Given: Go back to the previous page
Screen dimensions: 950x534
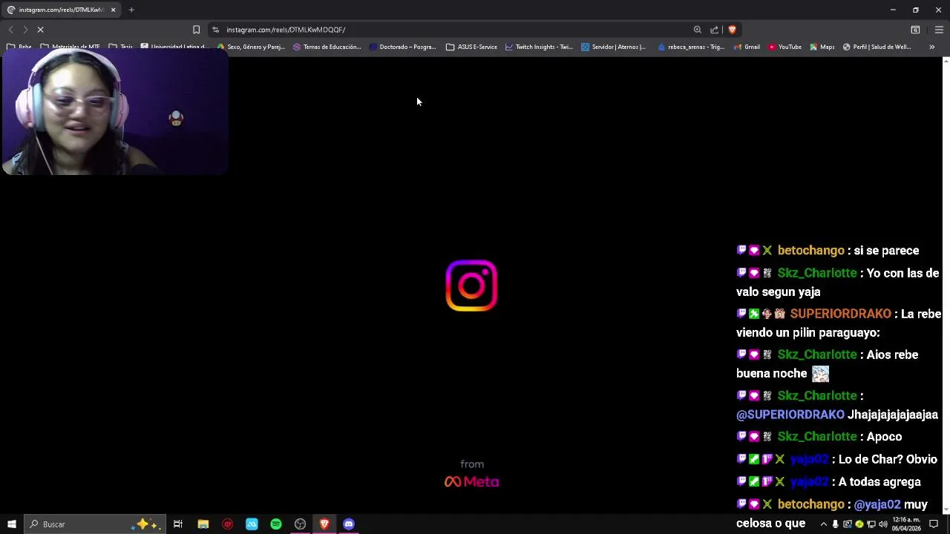Looking at the screenshot, I should [x=11, y=30].
